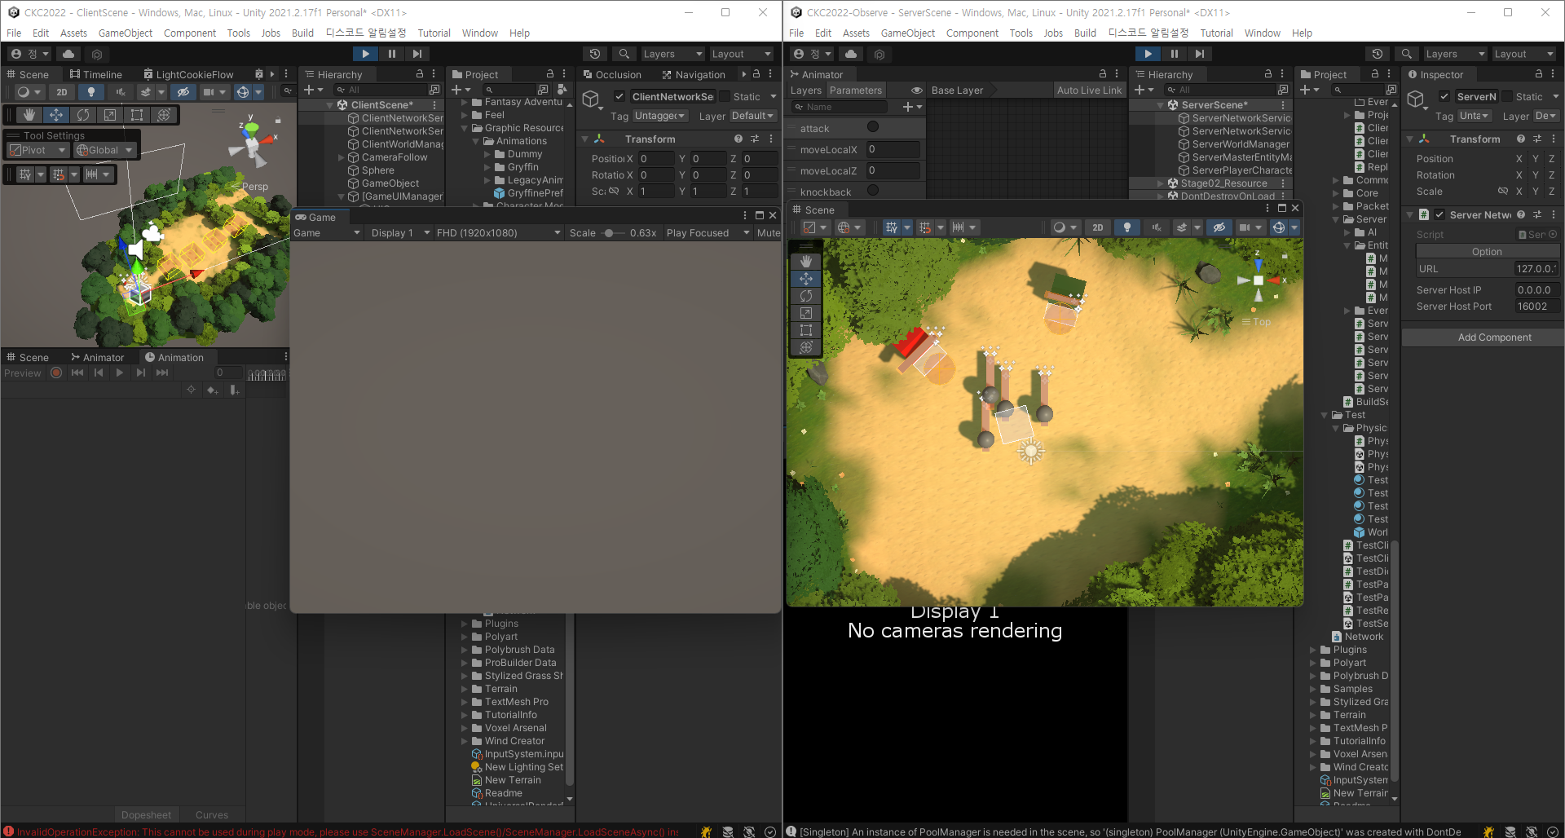Toggle scene lighting in client Scene toolbar
This screenshot has height=838, width=1565.
[x=91, y=92]
